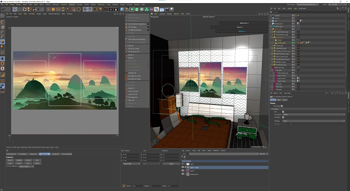
Task: Click the Render View clapperboard icon
Action: click(x=106, y=9)
